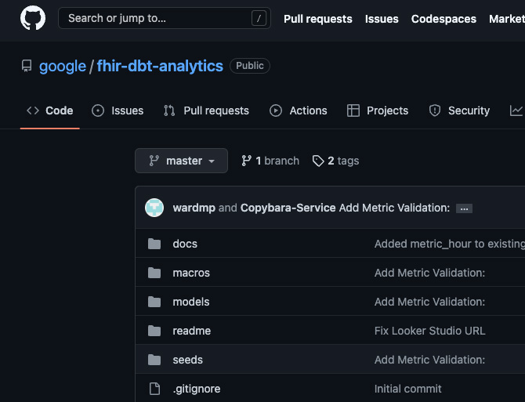Focus the Search or jump to field
The height and width of the screenshot is (402, 525).
point(157,18)
